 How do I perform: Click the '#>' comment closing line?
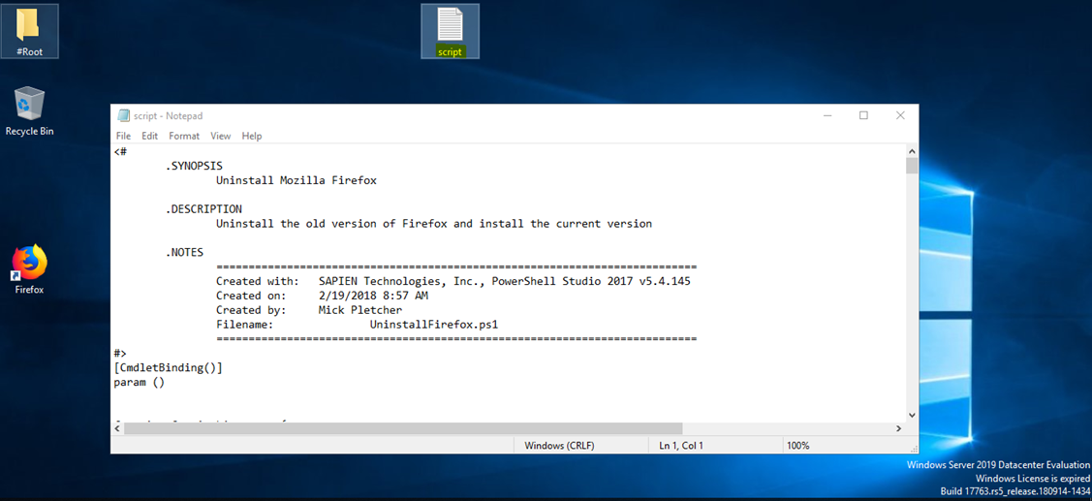click(x=120, y=353)
